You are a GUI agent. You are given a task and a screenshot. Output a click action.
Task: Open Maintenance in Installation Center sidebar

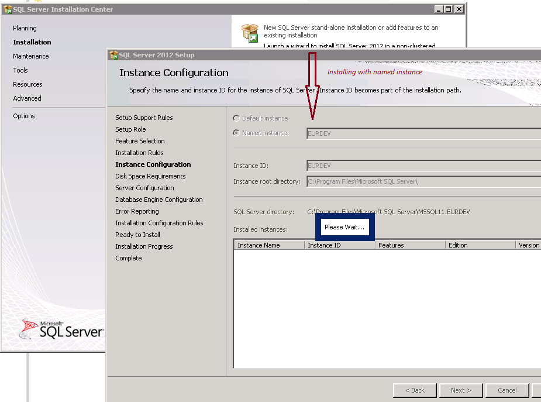[x=31, y=56]
